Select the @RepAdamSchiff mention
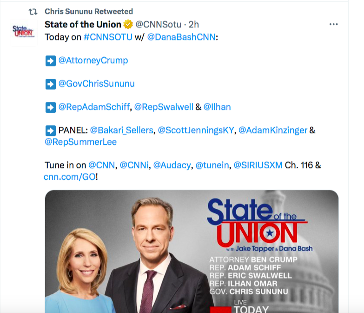364x313 pixels. coord(94,107)
